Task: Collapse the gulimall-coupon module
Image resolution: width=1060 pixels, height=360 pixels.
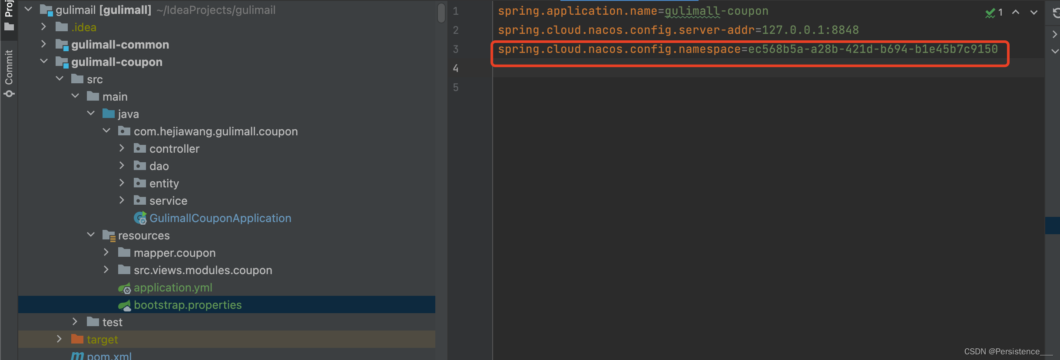Action: pyautogui.click(x=43, y=62)
